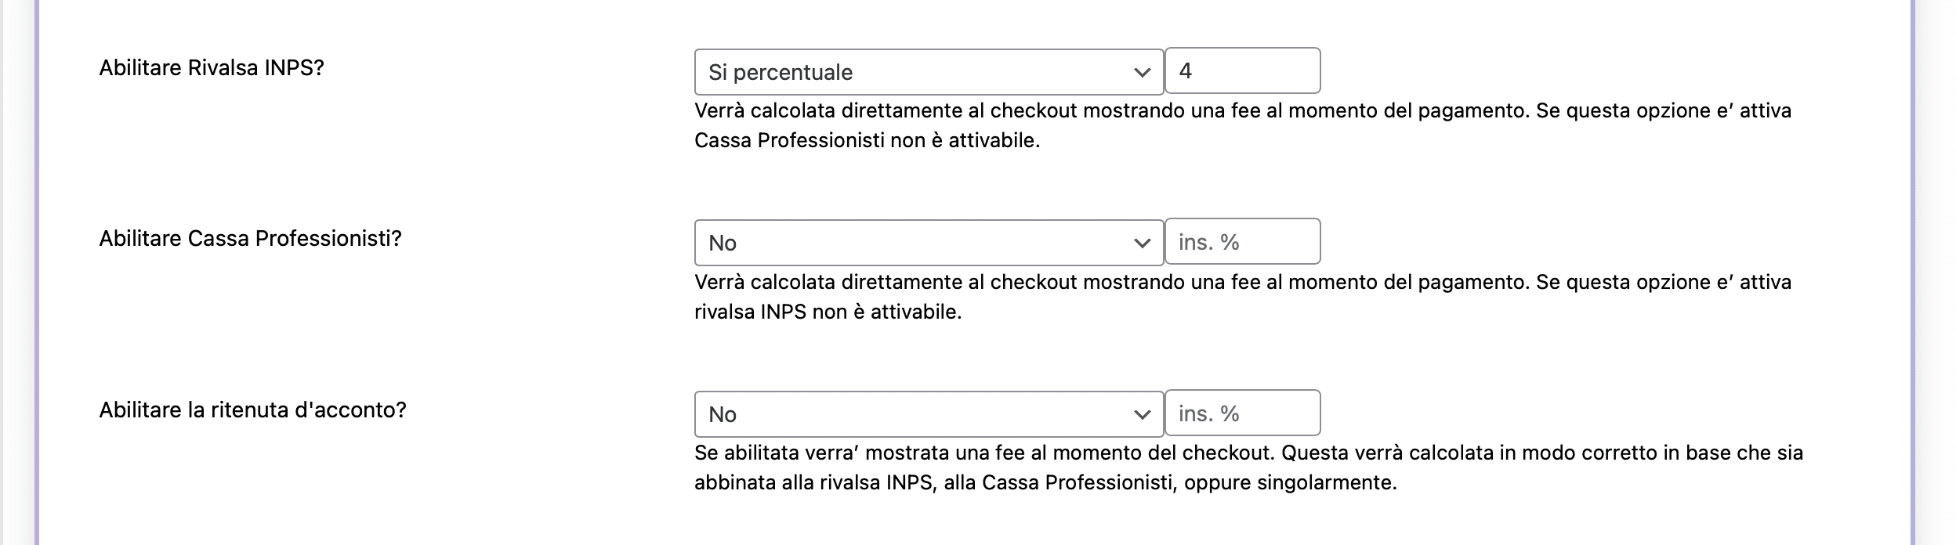The width and height of the screenshot is (1956, 545).
Task: Click first line of Rivalsa INPS description text
Action: click(1242, 111)
